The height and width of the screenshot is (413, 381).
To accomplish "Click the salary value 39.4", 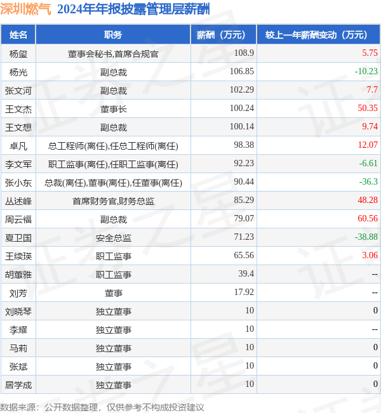I will tap(246, 273).
